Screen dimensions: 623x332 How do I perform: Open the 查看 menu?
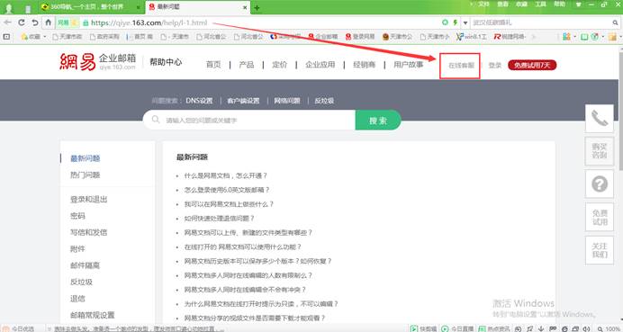tap(502, 4)
